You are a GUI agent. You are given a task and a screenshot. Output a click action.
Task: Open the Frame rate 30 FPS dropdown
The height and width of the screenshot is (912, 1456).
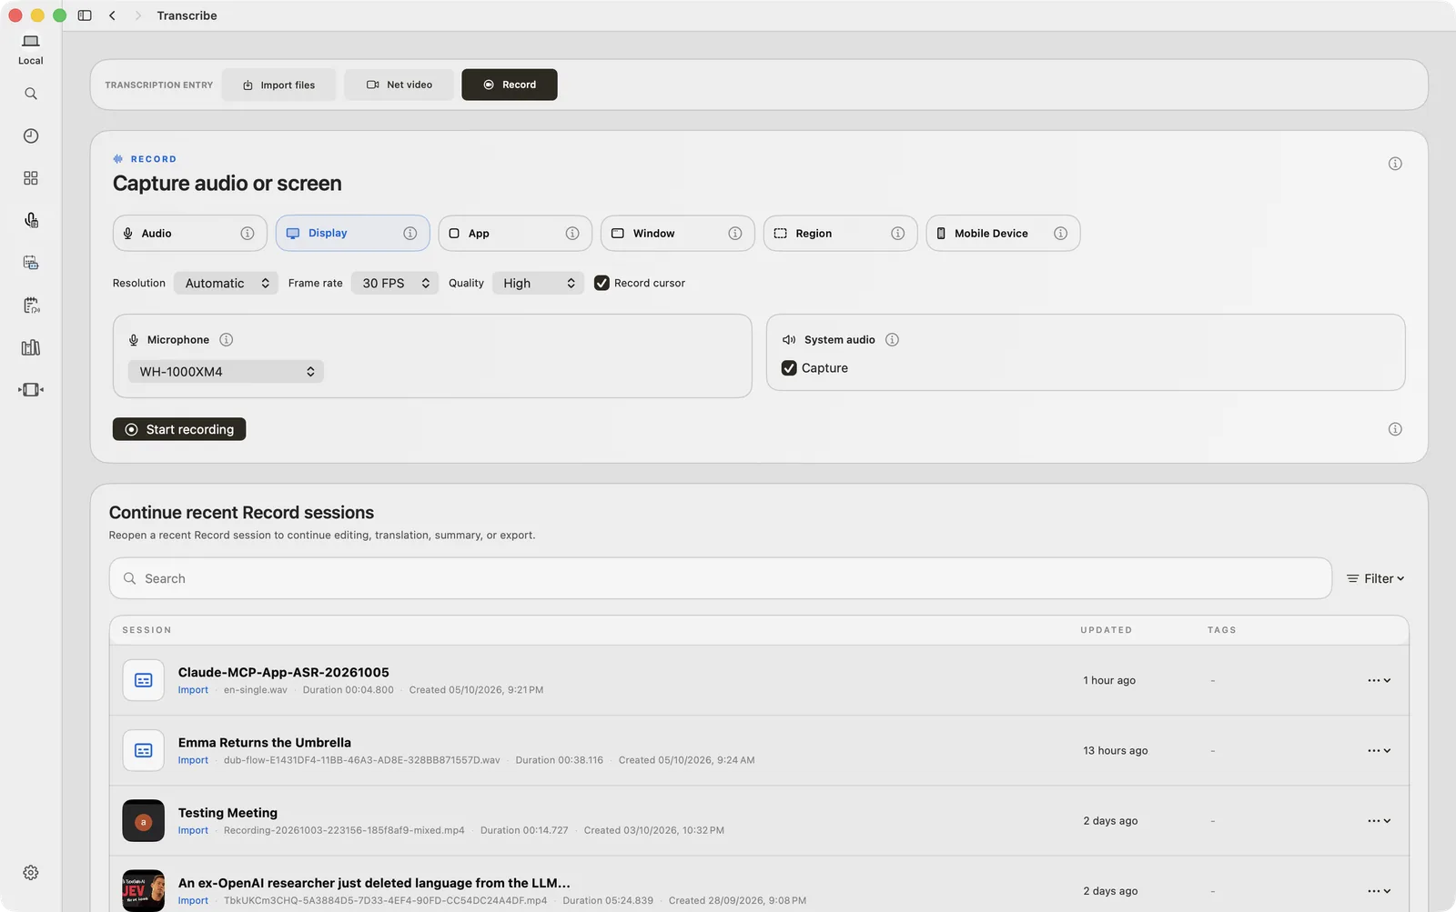point(395,284)
